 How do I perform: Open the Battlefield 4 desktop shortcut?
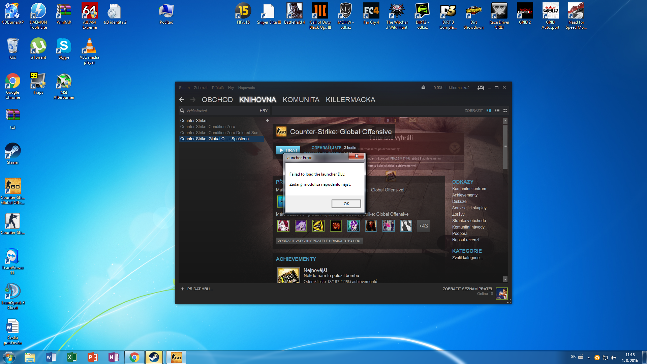[294, 14]
